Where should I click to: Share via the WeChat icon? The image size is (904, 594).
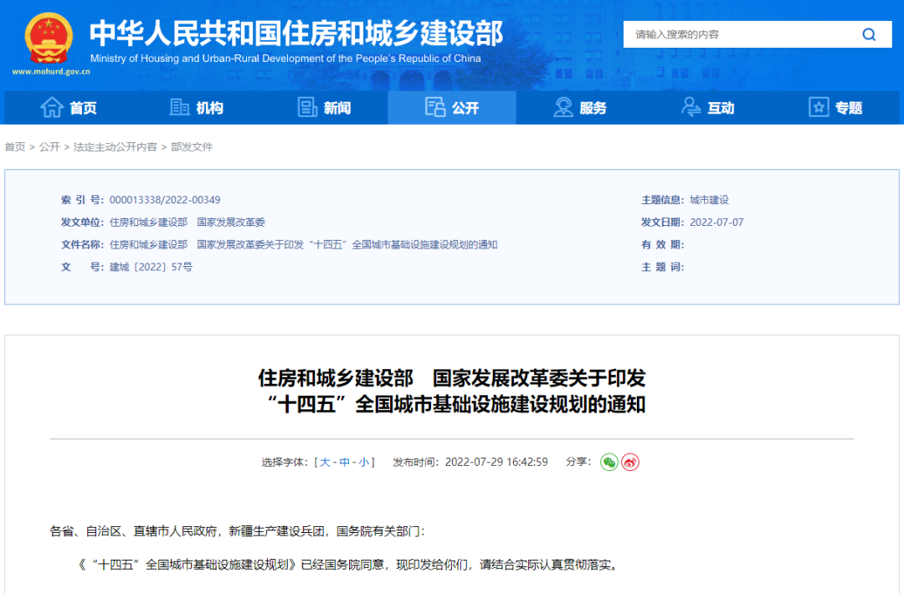[x=609, y=462]
